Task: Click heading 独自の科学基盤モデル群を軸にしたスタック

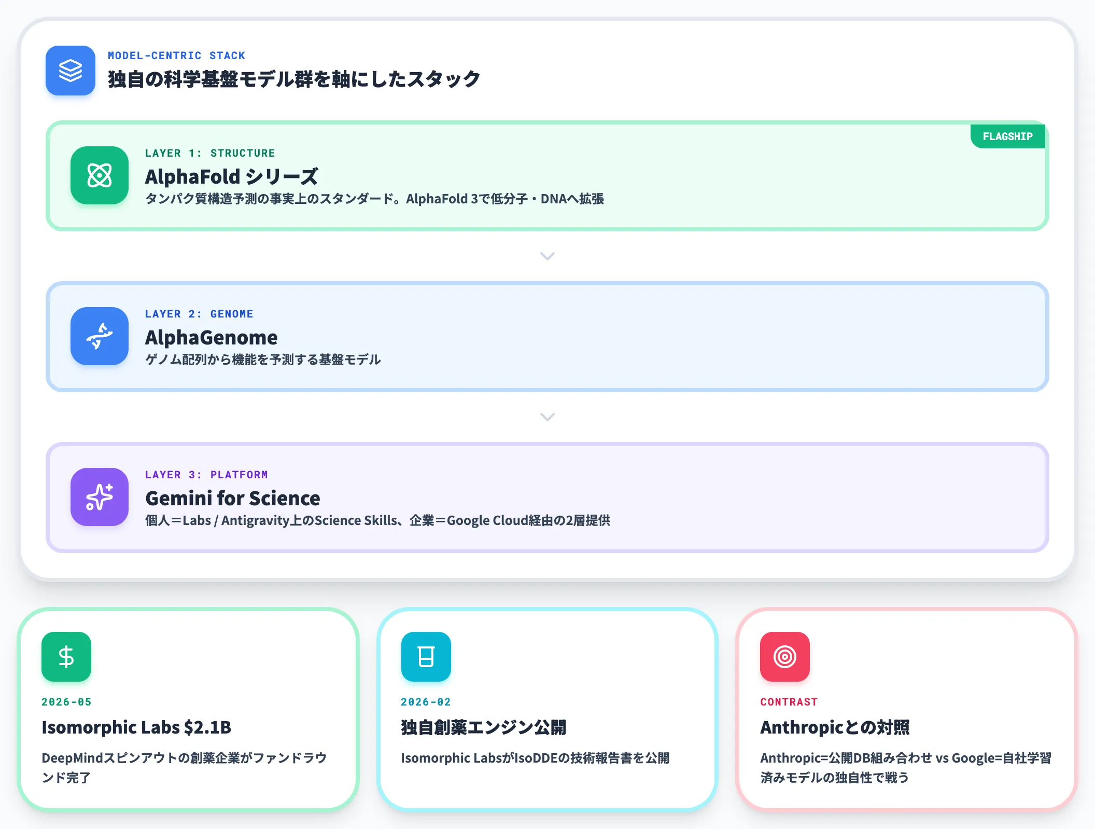Action: coord(294,79)
